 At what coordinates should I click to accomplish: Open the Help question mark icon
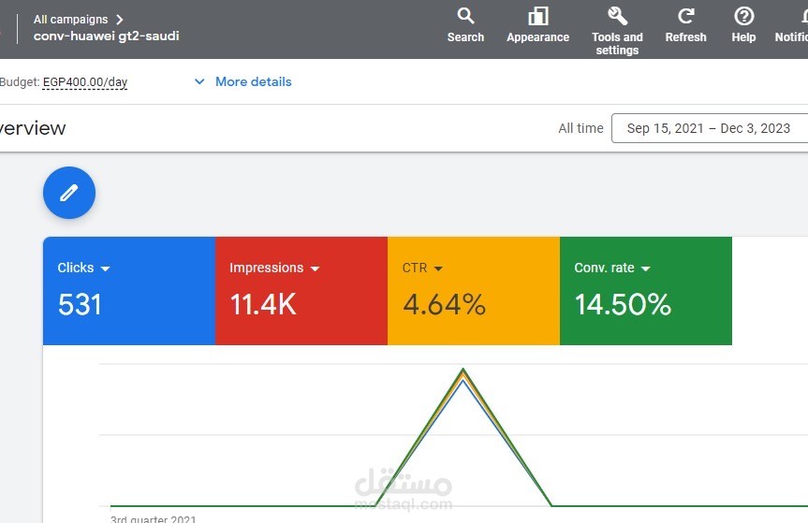pos(743,17)
